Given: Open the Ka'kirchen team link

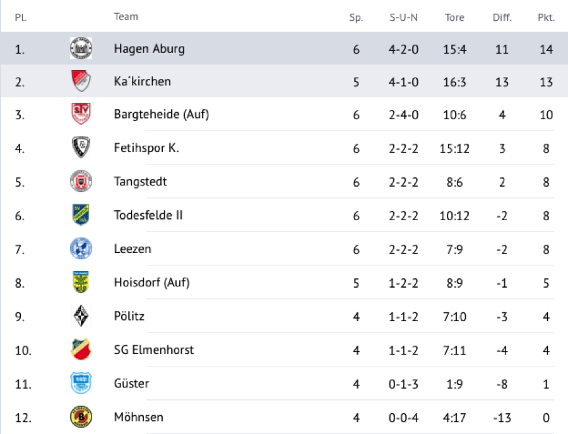Looking at the screenshot, I should [x=142, y=82].
